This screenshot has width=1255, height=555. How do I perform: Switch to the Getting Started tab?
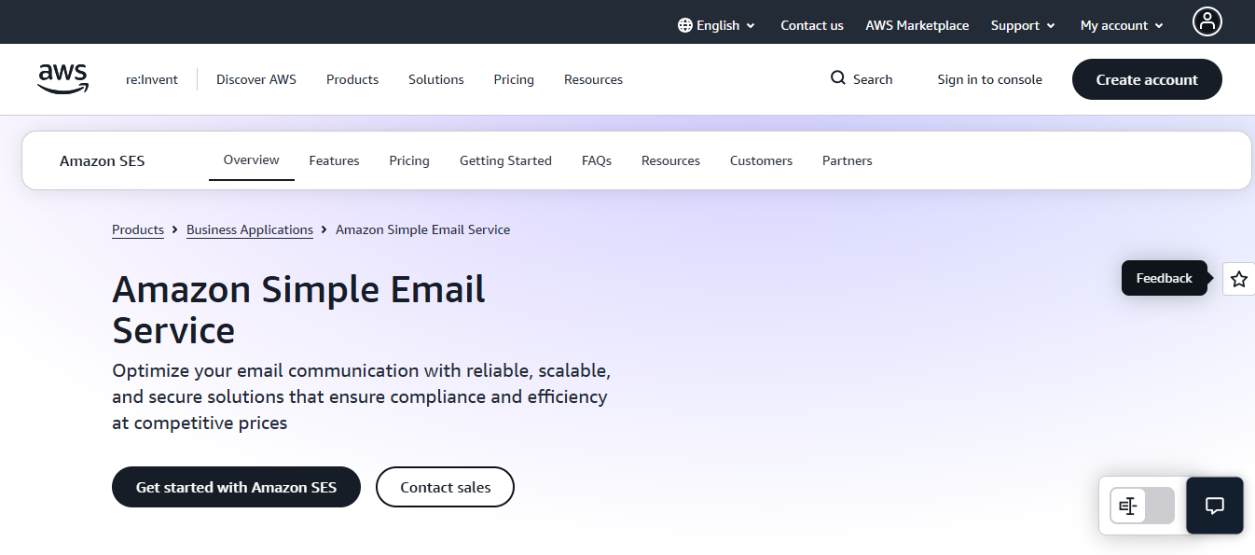(x=505, y=160)
